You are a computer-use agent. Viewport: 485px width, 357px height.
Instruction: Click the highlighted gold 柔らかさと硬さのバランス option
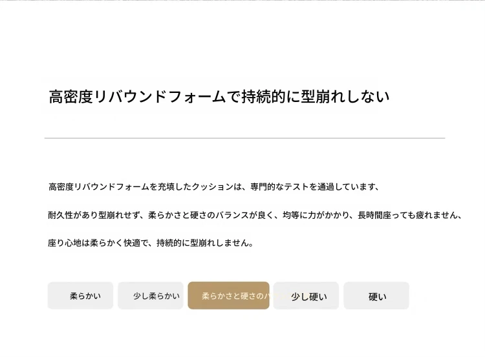pyautogui.click(x=228, y=296)
